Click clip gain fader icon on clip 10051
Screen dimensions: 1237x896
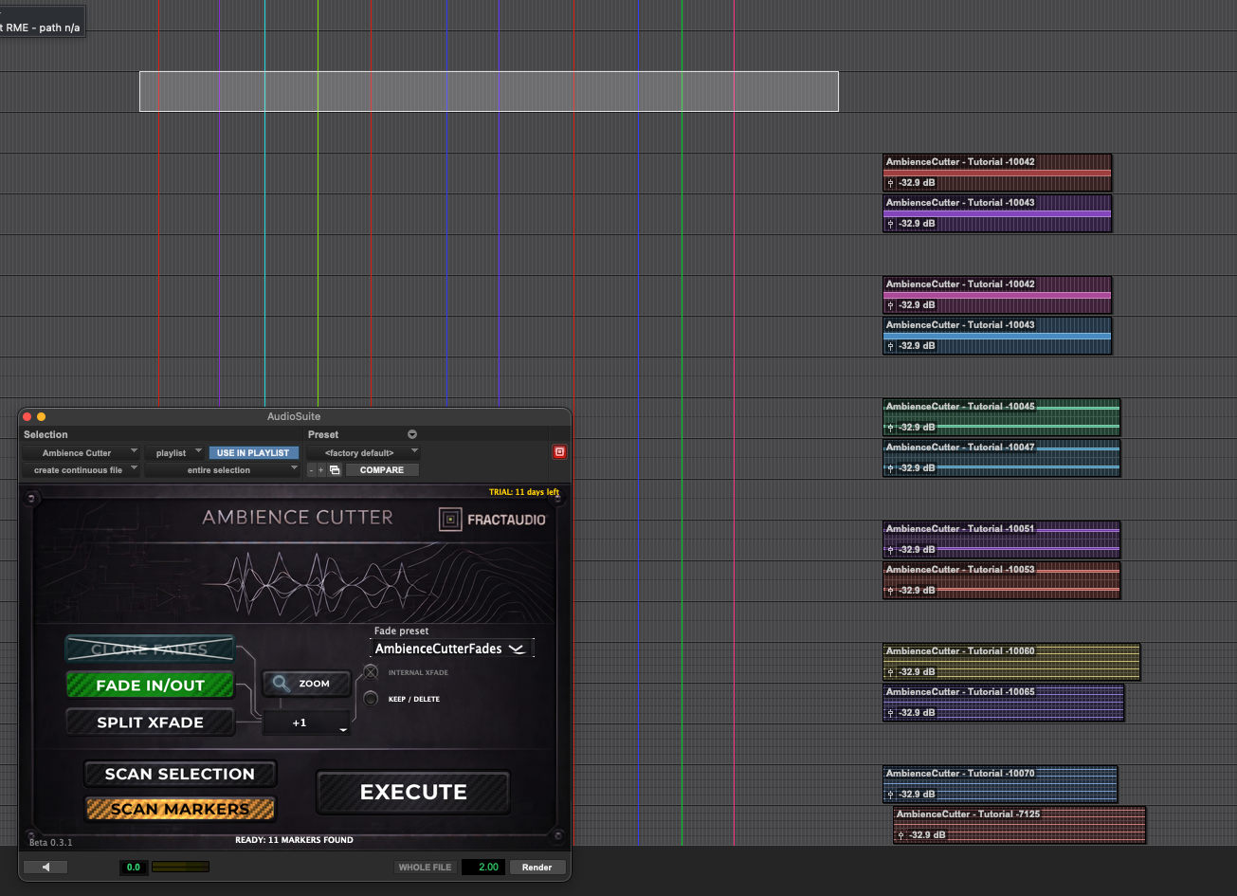coord(890,550)
